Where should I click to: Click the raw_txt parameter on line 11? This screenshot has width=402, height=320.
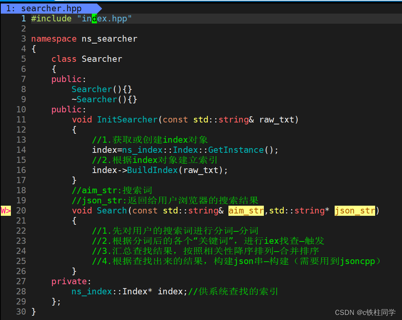(x=277, y=120)
